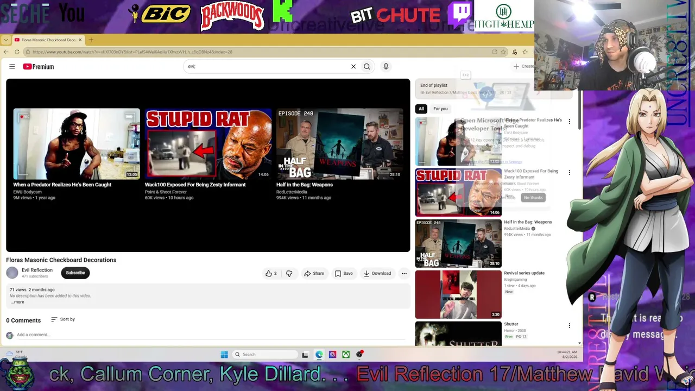The height and width of the screenshot is (391, 695).
Task: Click the Create button in YouTube header
Action: point(524,66)
